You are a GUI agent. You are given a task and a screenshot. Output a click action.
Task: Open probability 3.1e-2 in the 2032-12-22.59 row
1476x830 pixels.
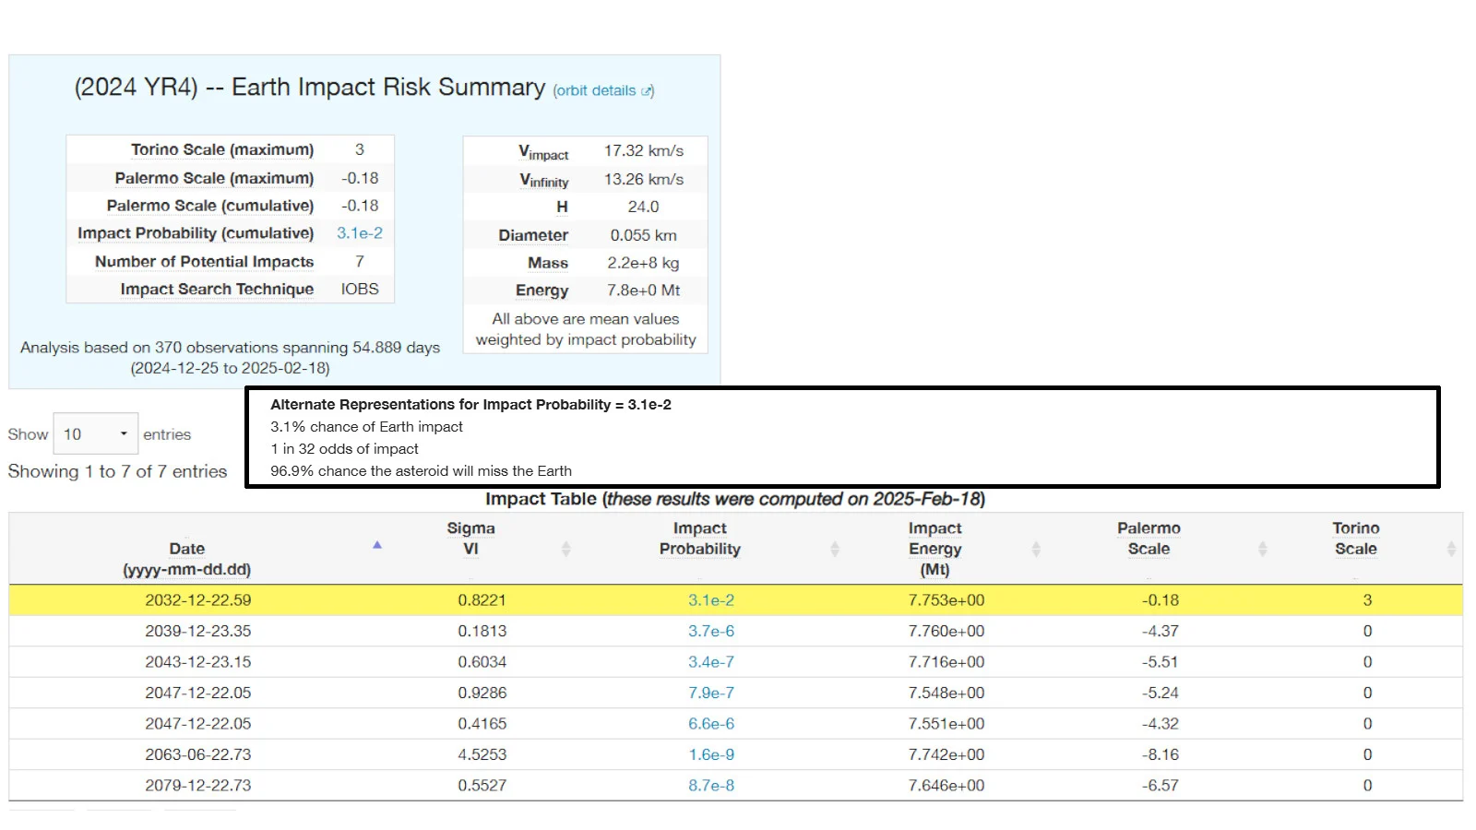(x=711, y=600)
